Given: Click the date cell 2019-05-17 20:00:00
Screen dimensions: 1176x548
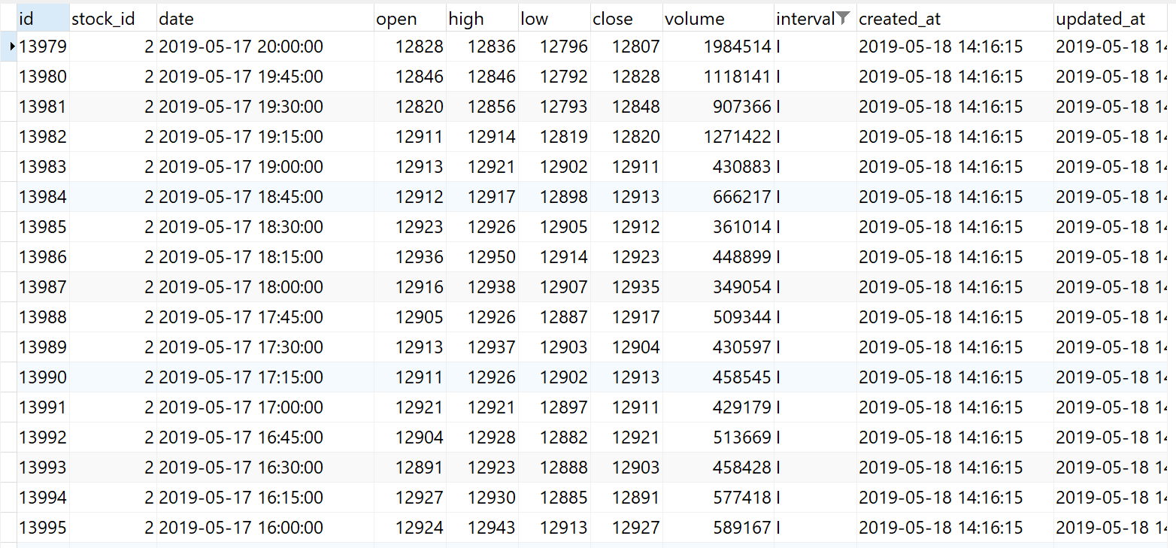Looking at the screenshot, I should point(265,47).
